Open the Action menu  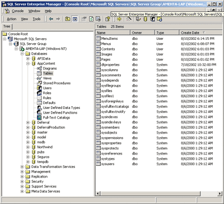click(12, 19)
